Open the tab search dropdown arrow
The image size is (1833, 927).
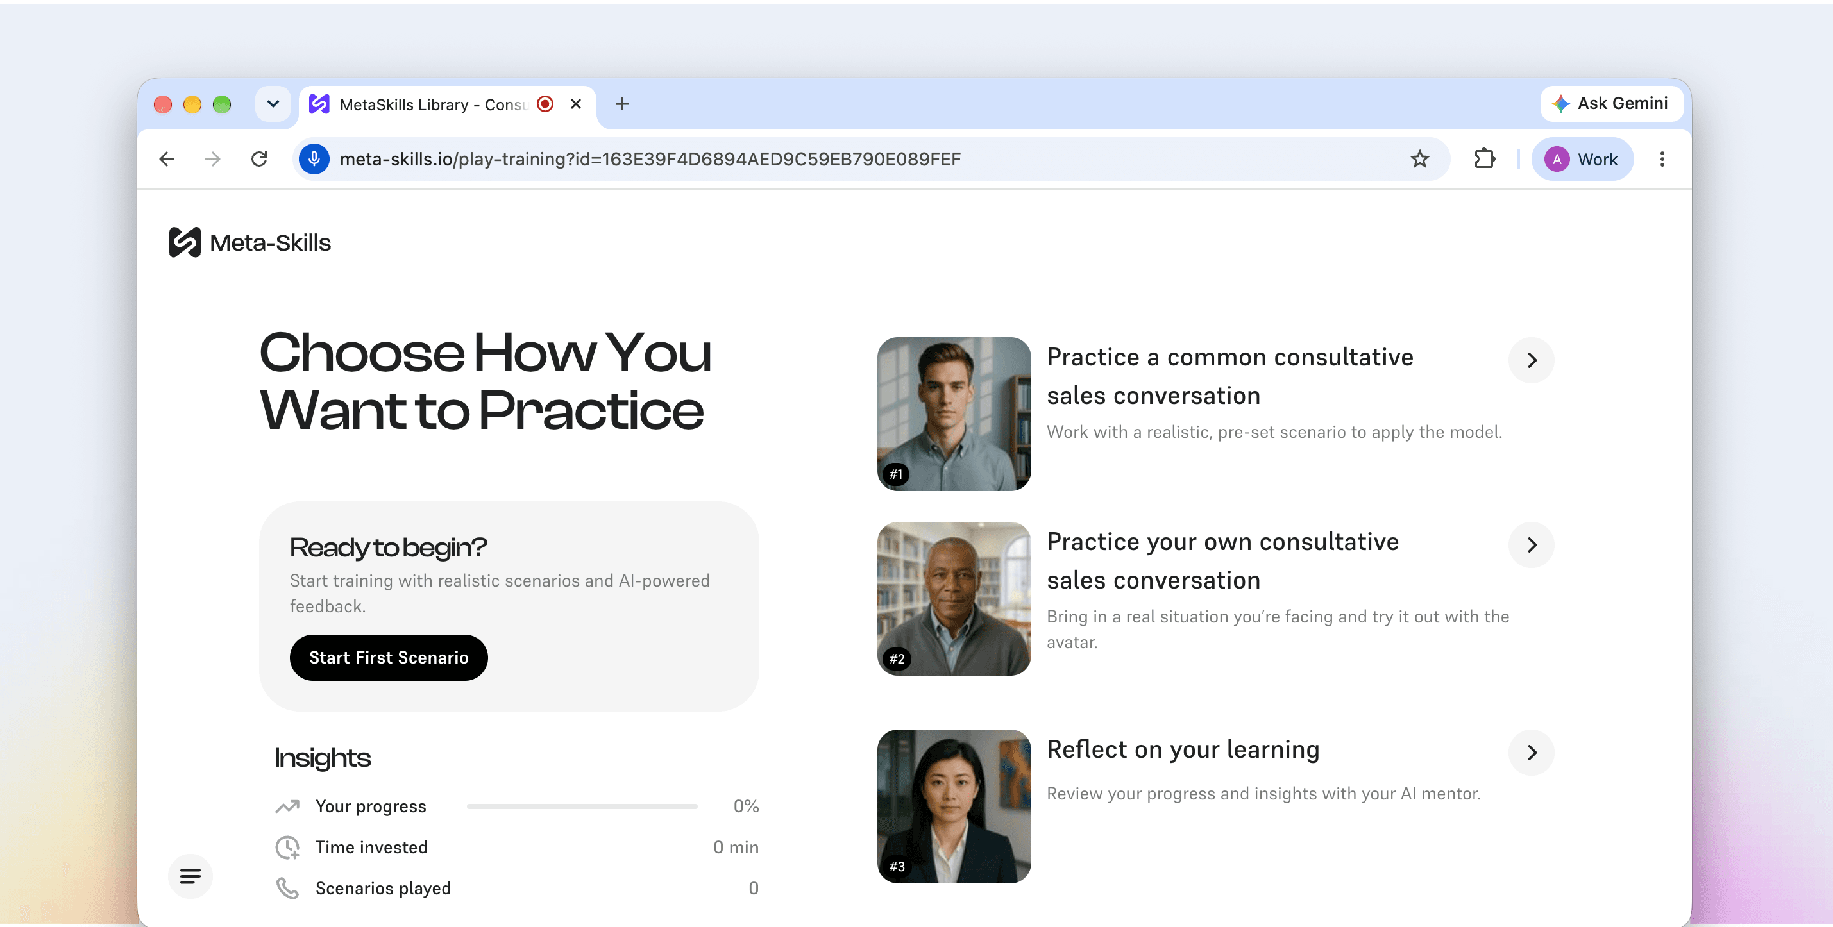[273, 104]
